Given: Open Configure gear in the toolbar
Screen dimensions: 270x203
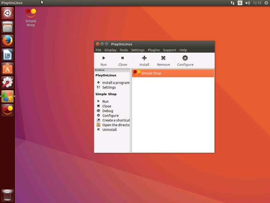Looking at the screenshot, I should coord(185,61).
